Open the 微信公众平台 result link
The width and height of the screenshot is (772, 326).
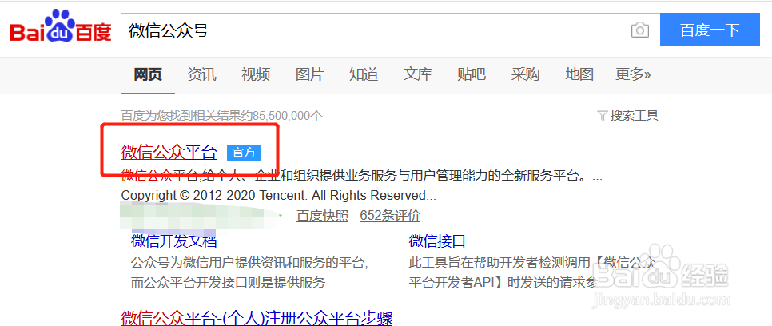tap(169, 153)
